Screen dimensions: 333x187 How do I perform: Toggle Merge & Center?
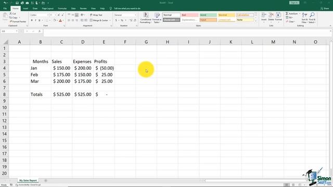coord(99,20)
